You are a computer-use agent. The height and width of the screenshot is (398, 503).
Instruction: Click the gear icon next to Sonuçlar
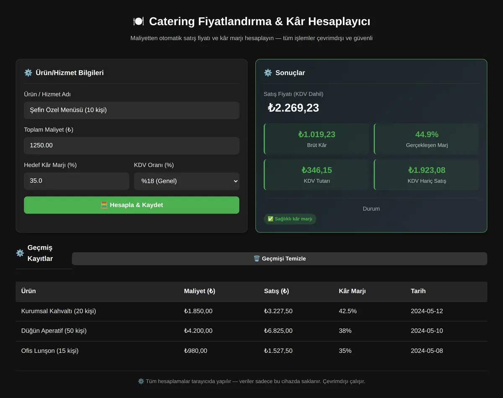(268, 73)
